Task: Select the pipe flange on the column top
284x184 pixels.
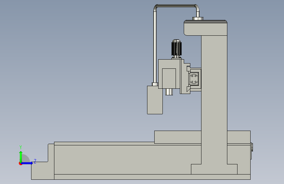Action: point(198,18)
